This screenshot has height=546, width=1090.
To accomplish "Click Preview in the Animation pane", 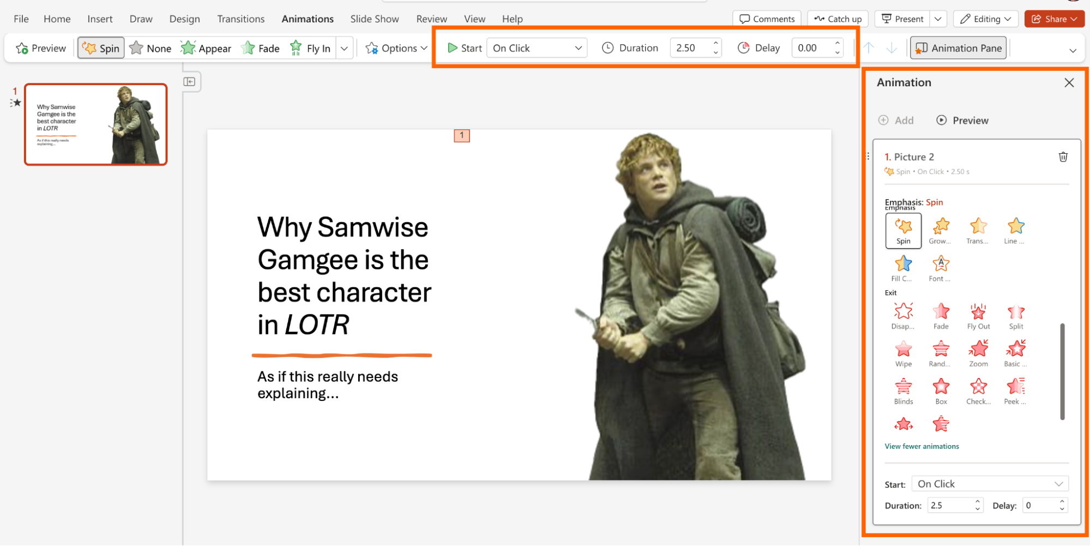I will 962,121.
